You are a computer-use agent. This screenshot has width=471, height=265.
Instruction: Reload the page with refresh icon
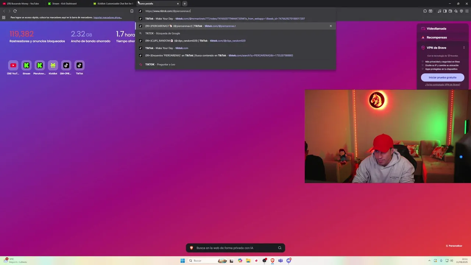(x=15, y=11)
